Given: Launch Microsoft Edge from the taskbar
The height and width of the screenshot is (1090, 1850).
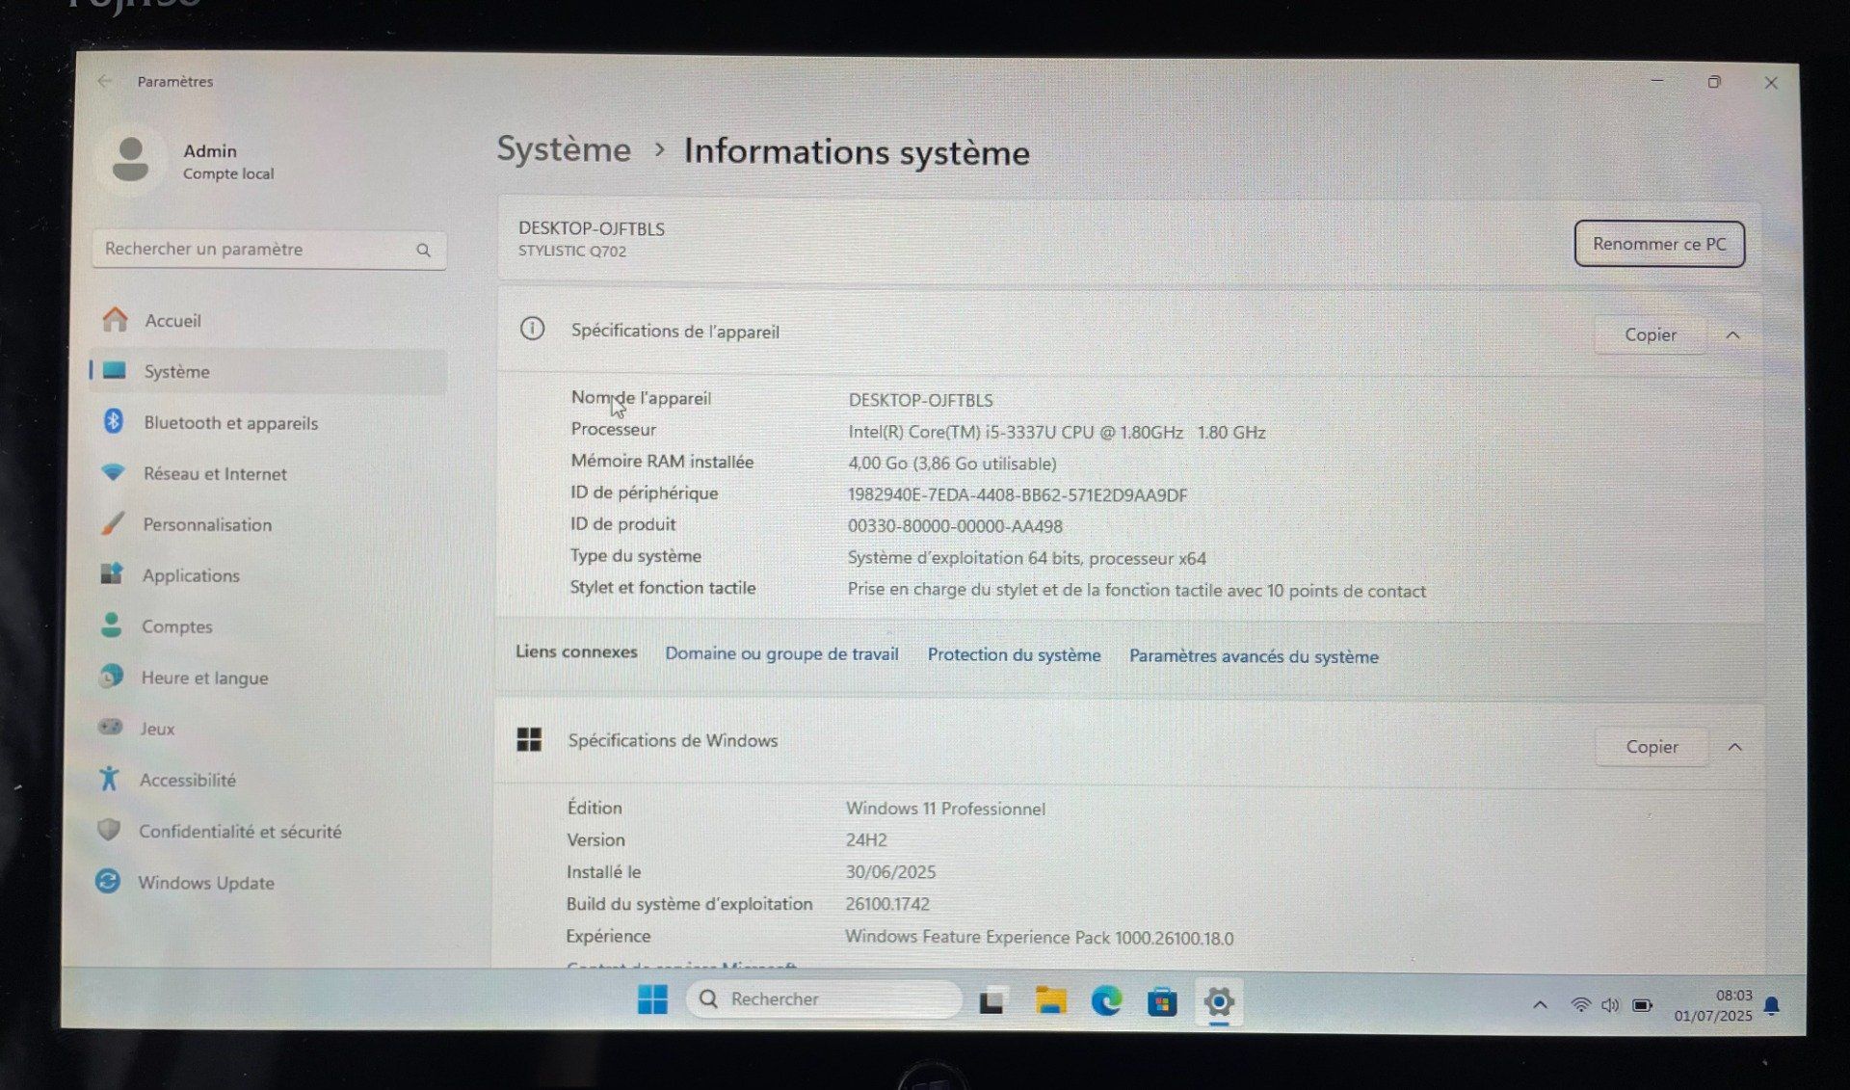Looking at the screenshot, I should click(1106, 1002).
